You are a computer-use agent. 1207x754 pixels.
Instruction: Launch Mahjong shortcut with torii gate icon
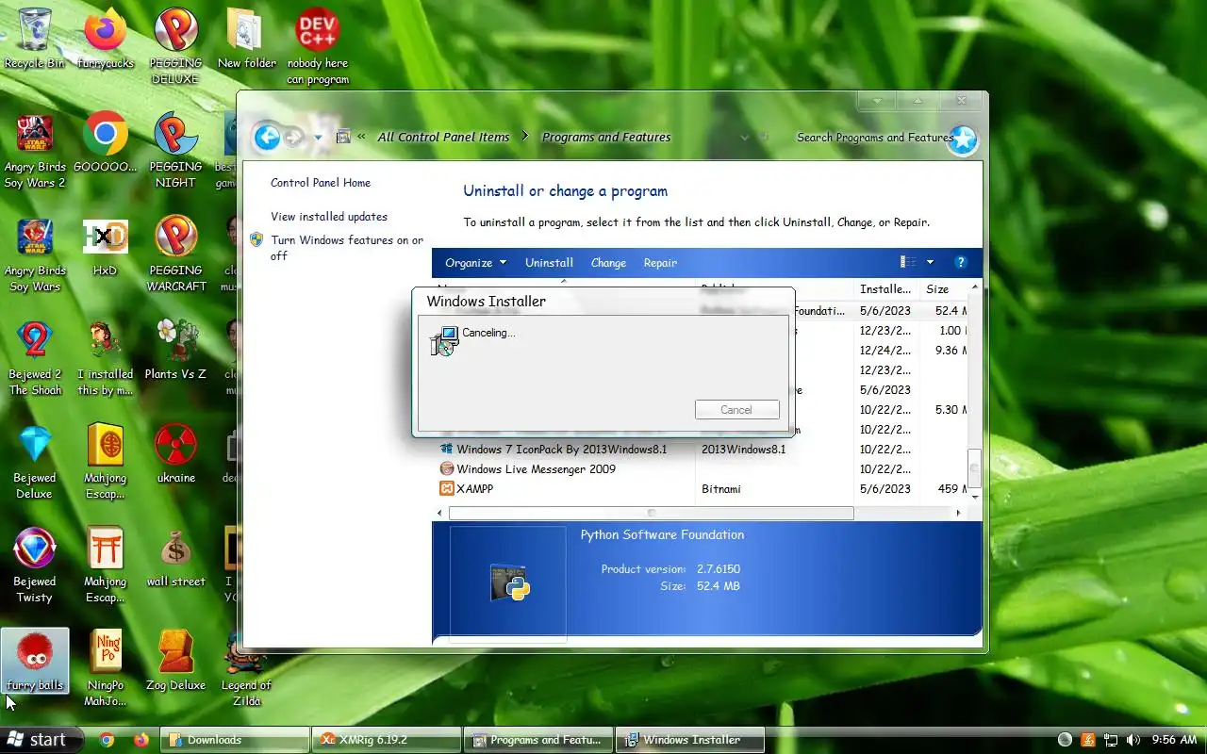(105, 564)
